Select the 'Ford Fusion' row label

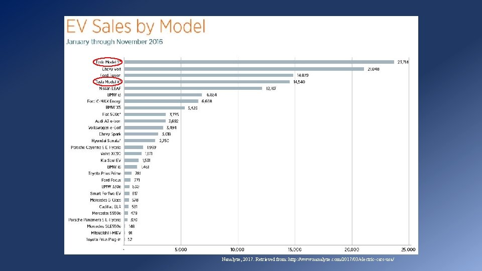110,75
